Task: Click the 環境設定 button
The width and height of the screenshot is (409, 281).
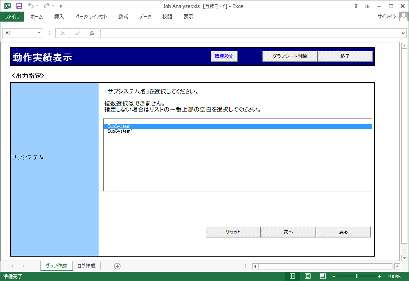Action: tap(224, 57)
